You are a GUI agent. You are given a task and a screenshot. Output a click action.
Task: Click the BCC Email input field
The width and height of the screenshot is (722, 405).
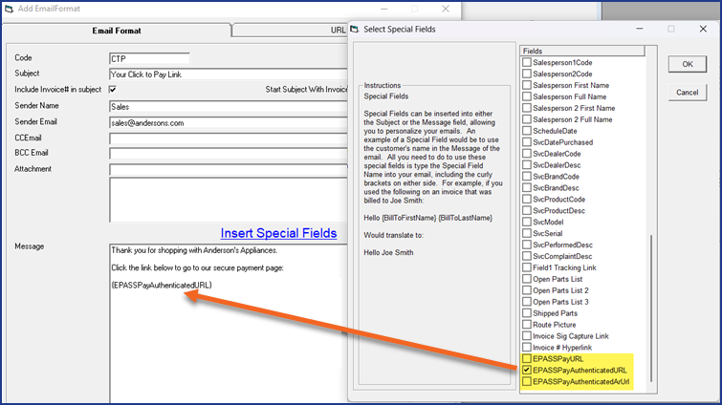click(x=229, y=154)
